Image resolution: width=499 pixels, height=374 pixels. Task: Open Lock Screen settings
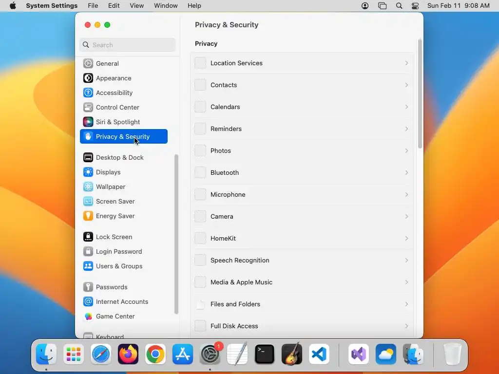(x=123, y=237)
